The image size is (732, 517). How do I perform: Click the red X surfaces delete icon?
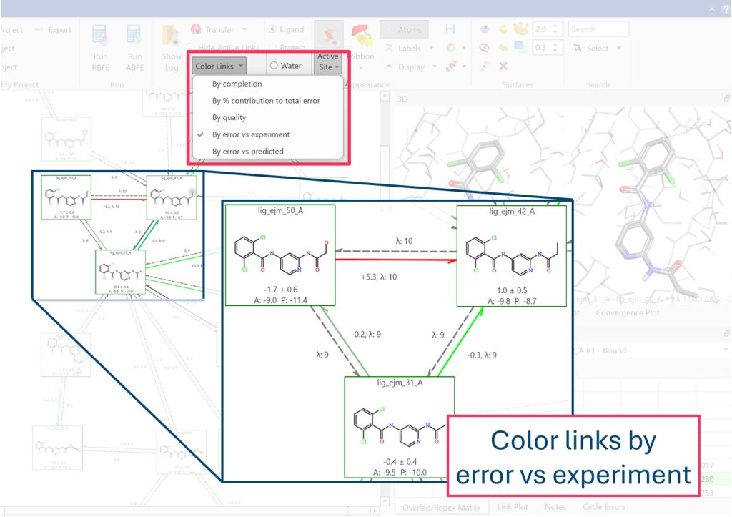point(503,67)
